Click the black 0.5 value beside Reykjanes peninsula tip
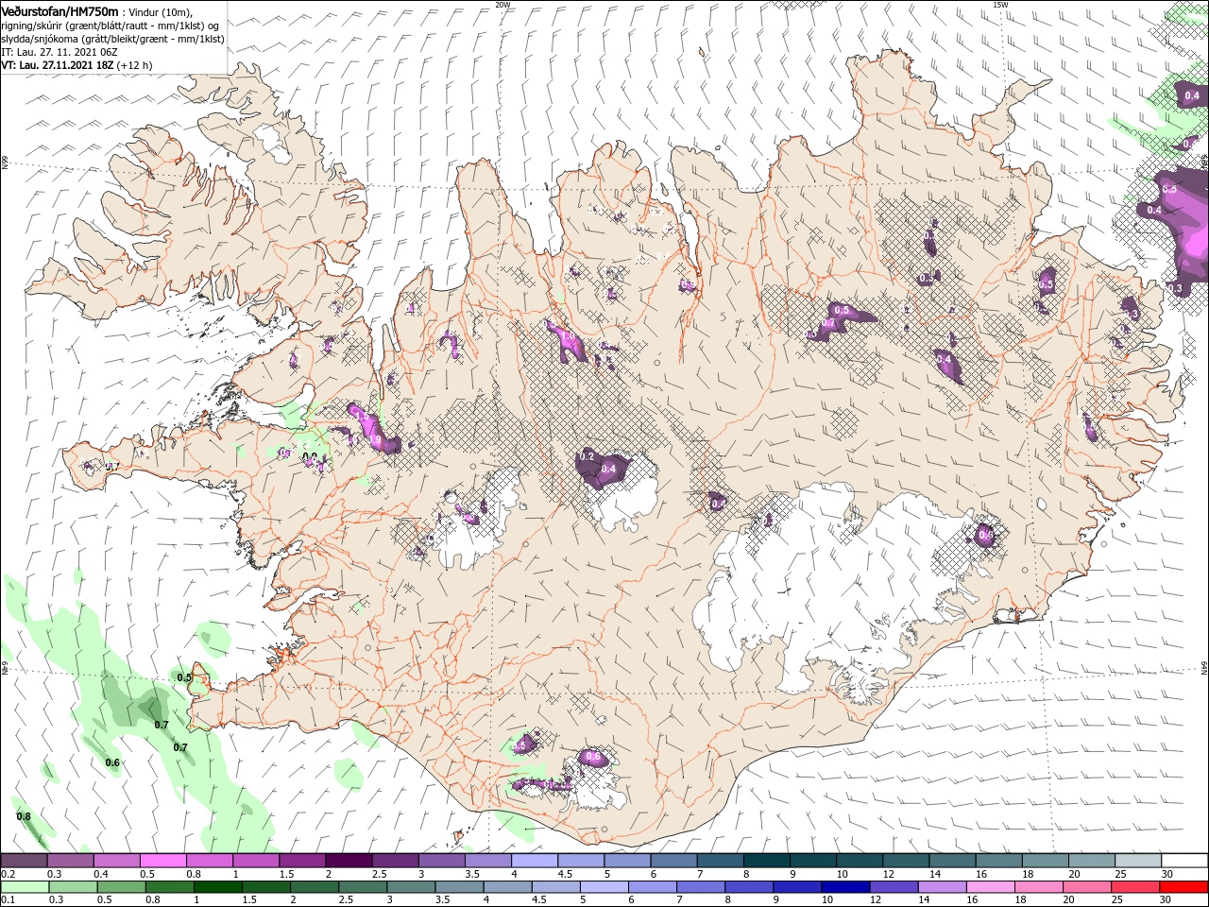Viewport: 1209px width, 907px height. (x=184, y=677)
